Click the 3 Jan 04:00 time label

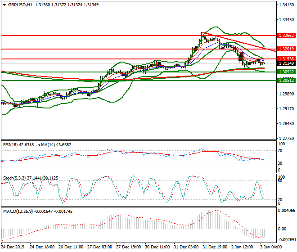tap(271, 247)
